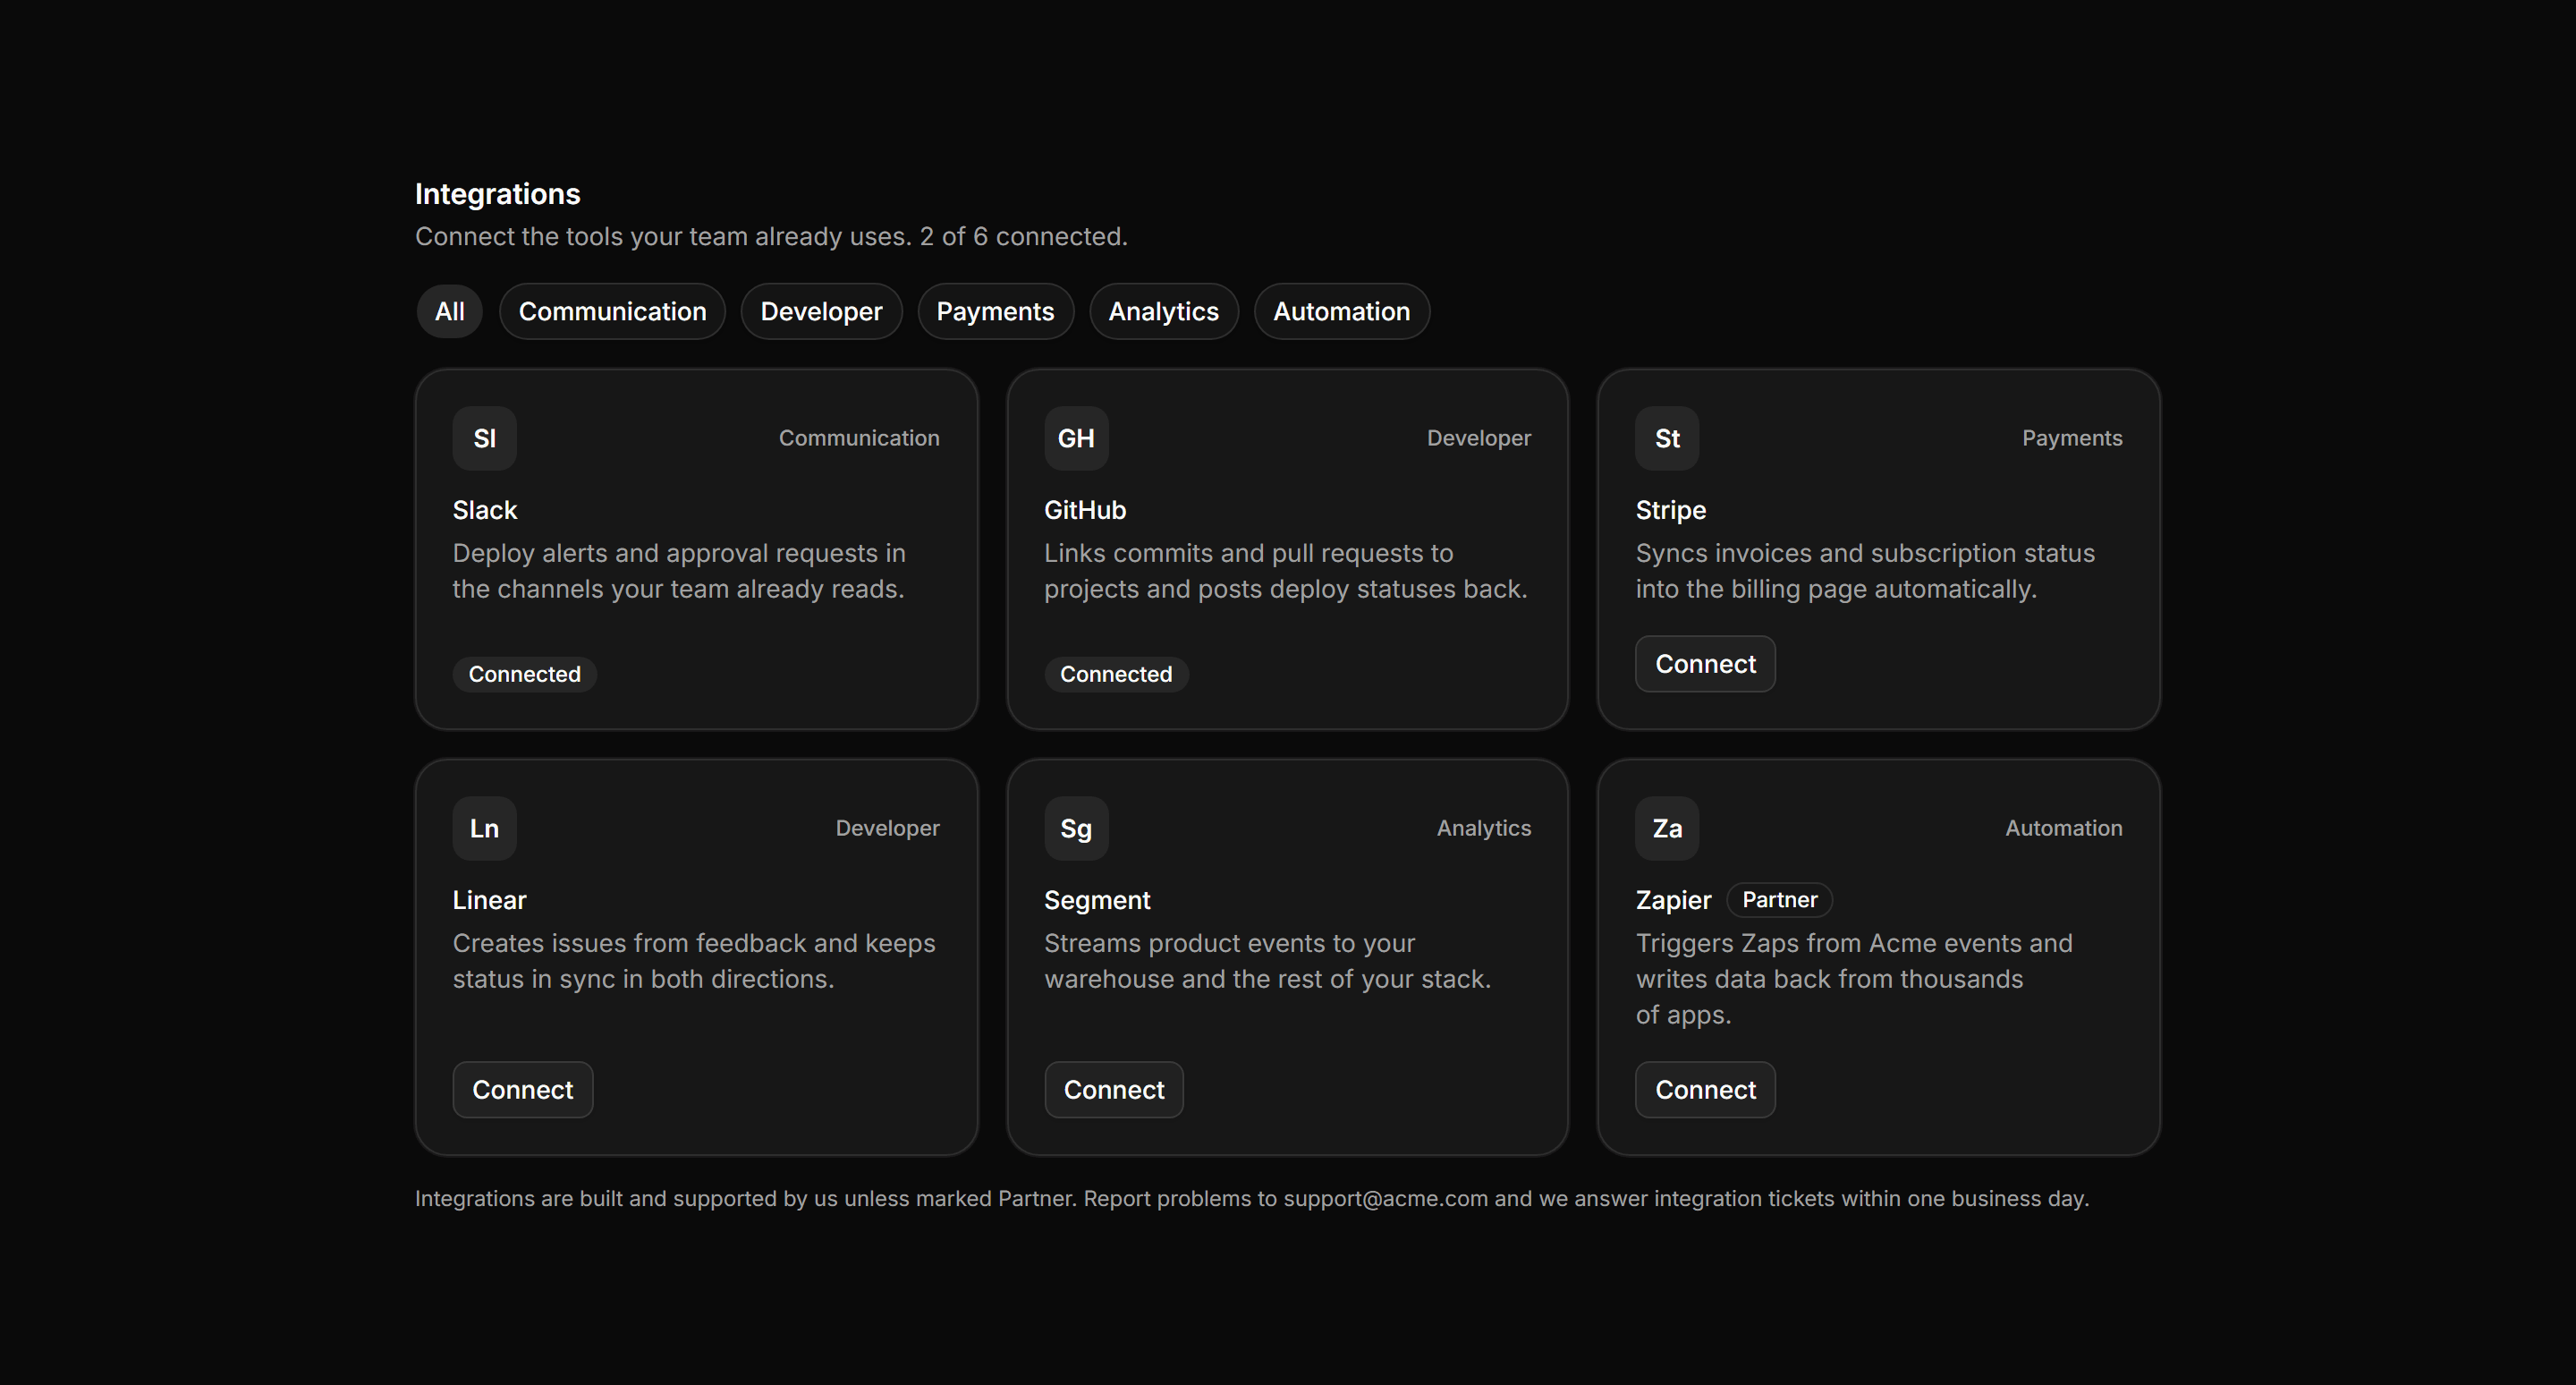
Task: Click the Linear 'Ln' logo icon
Action: pos(484,828)
